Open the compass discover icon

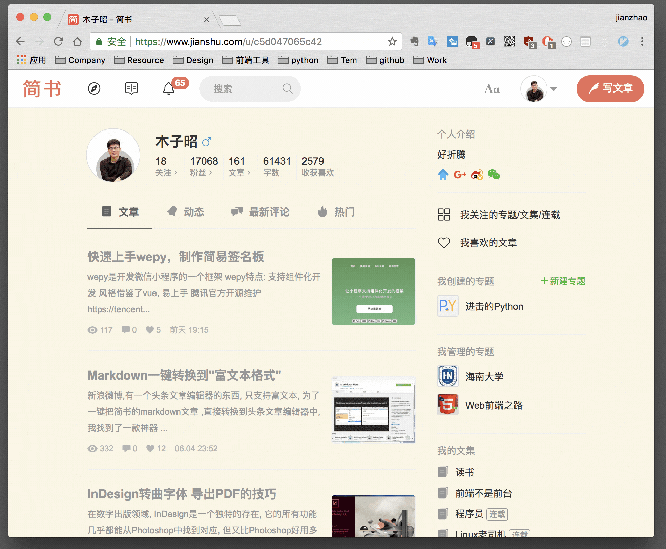(94, 89)
